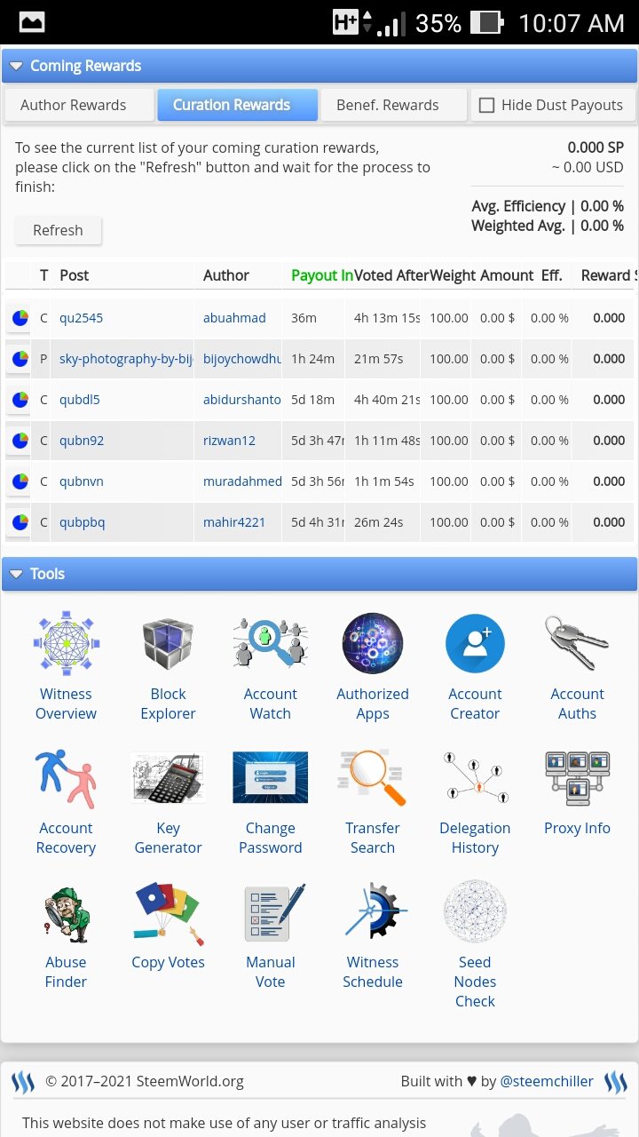Open the Seed Nodes Check icon
This screenshot has width=639, height=1137.
pos(475,911)
